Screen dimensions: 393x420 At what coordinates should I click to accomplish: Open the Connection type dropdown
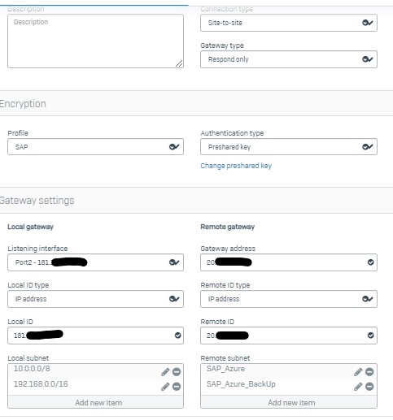point(289,23)
